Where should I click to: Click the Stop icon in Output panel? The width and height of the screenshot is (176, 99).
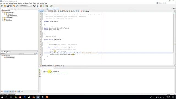[x=40, y=74]
